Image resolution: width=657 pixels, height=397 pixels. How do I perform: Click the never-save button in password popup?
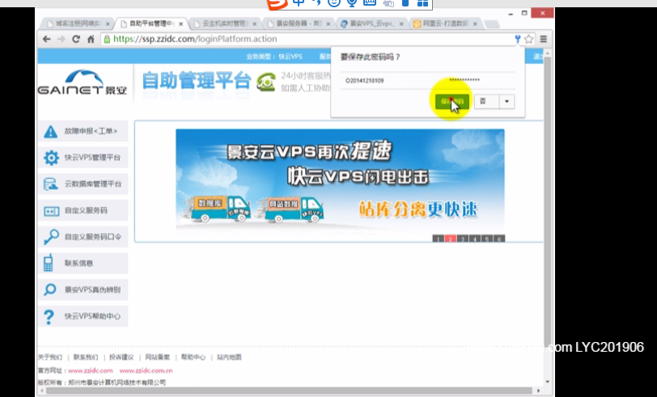point(486,101)
